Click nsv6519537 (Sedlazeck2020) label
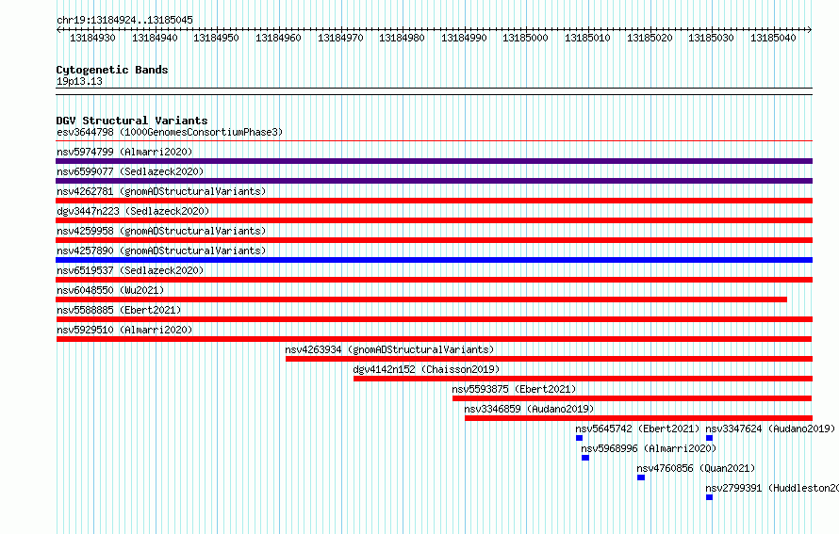Viewport: 839px width, 534px height. point(130,270)
